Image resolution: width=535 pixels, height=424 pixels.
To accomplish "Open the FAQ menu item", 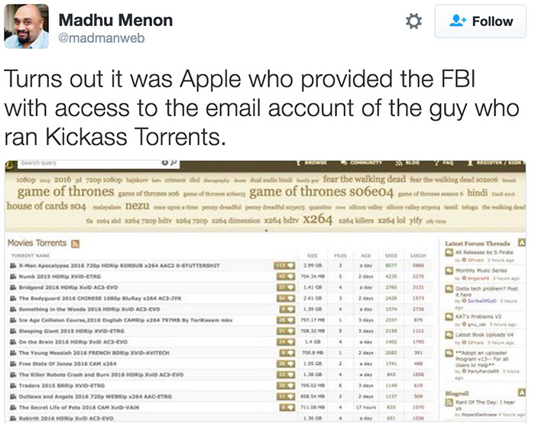I will tap(447, 163).
